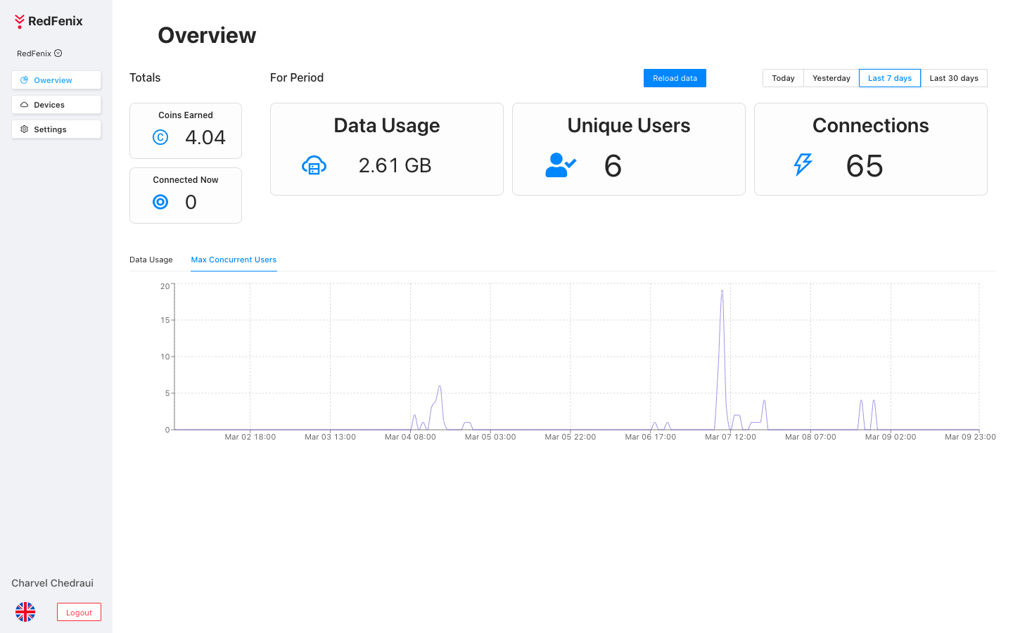Image resolution: width=1013 pixels, height=633 pixels.
Task: Open the UK flag language selector
Action: (25, 612)
